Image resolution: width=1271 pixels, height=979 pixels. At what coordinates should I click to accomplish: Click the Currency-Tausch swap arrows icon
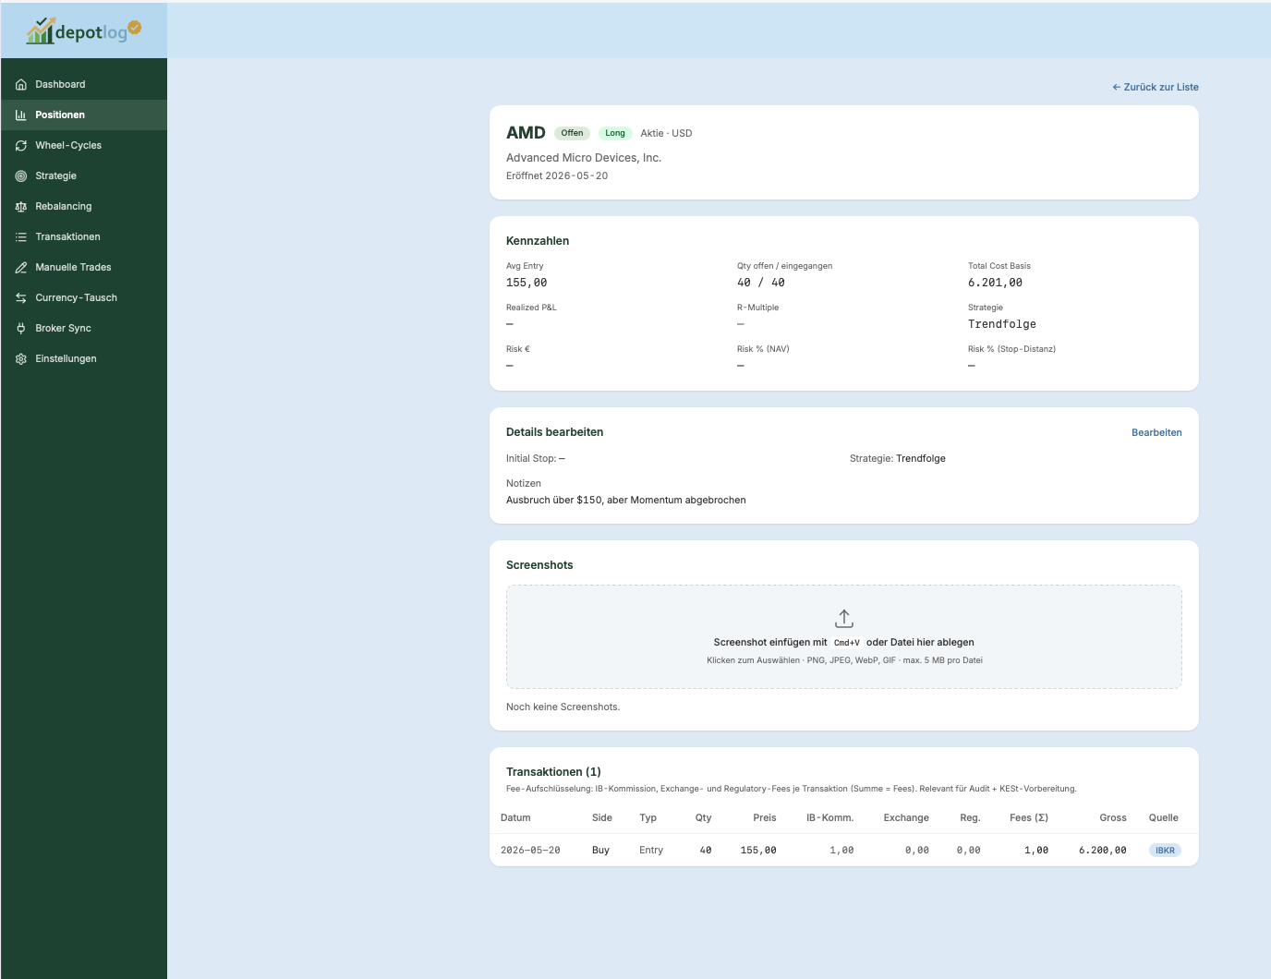(21, 298)
